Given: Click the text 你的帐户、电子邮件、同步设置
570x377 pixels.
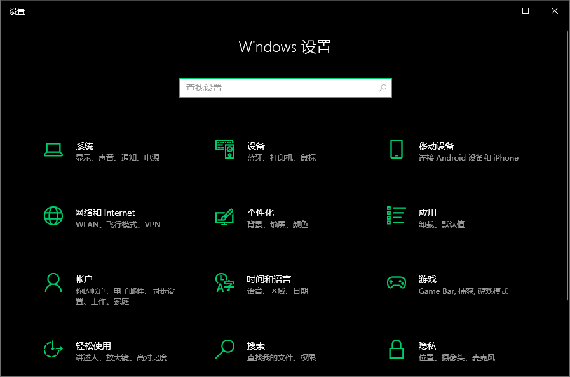Looking at the screenshot, I should [125, 296].
